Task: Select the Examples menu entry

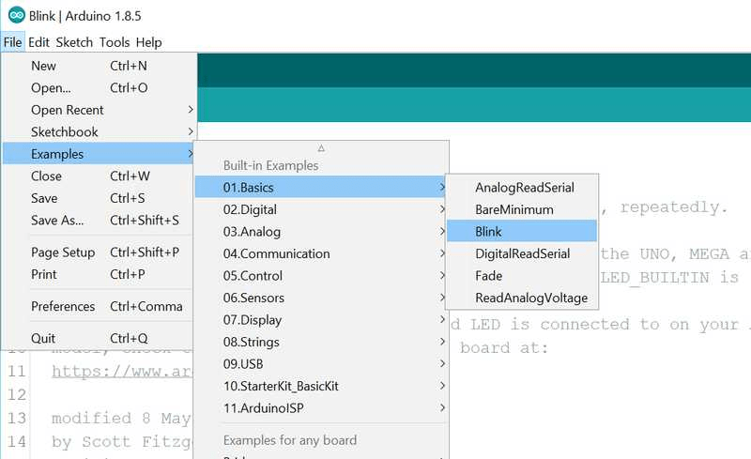Action: coord(99,154)
